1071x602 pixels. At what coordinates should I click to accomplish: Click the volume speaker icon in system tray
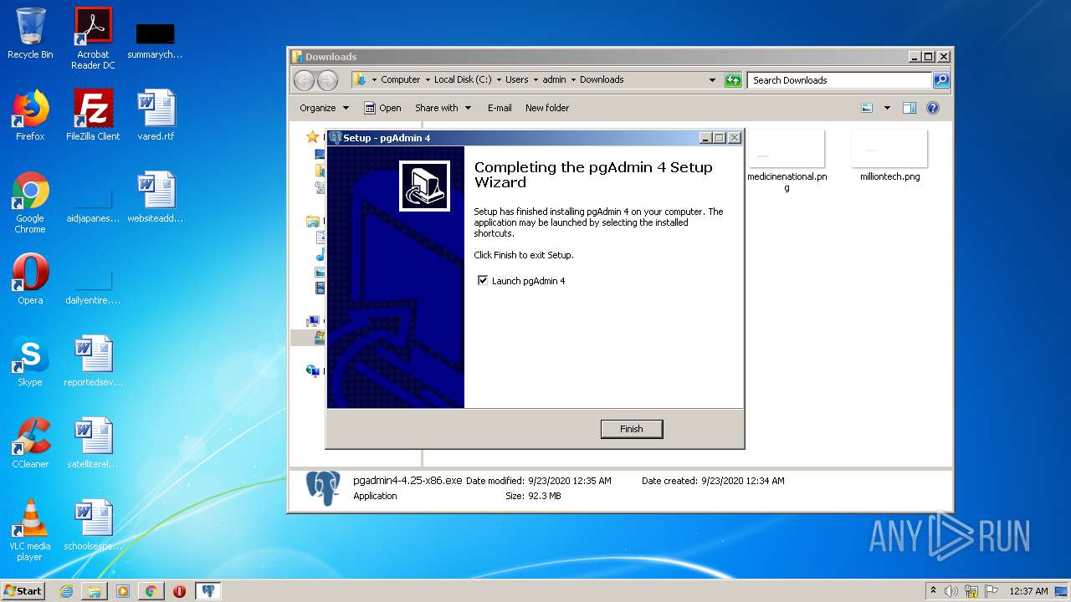pyautogui.click(x=951, y=591)
